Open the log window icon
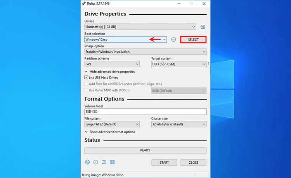The height and width of the screenshot is (178, 291). tap(112, 162)
